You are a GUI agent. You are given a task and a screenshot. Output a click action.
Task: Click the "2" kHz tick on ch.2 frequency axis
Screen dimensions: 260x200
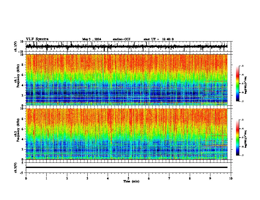tap(23, 149)
